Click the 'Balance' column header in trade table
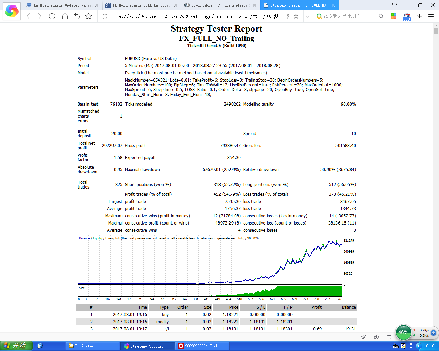 (349, 307)
